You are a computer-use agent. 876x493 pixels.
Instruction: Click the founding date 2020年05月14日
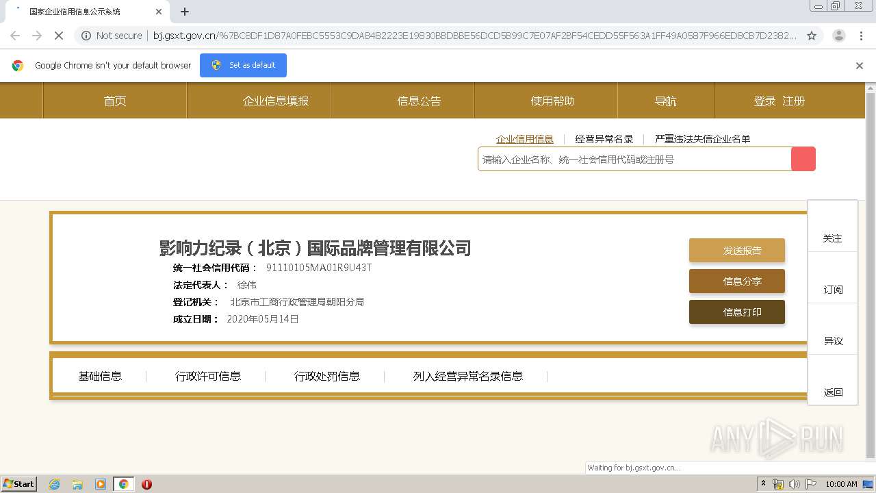pos(263,319)
